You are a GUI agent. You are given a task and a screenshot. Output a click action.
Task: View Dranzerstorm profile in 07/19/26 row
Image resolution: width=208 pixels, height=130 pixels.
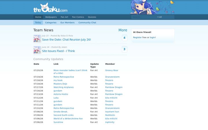point(112,77)
